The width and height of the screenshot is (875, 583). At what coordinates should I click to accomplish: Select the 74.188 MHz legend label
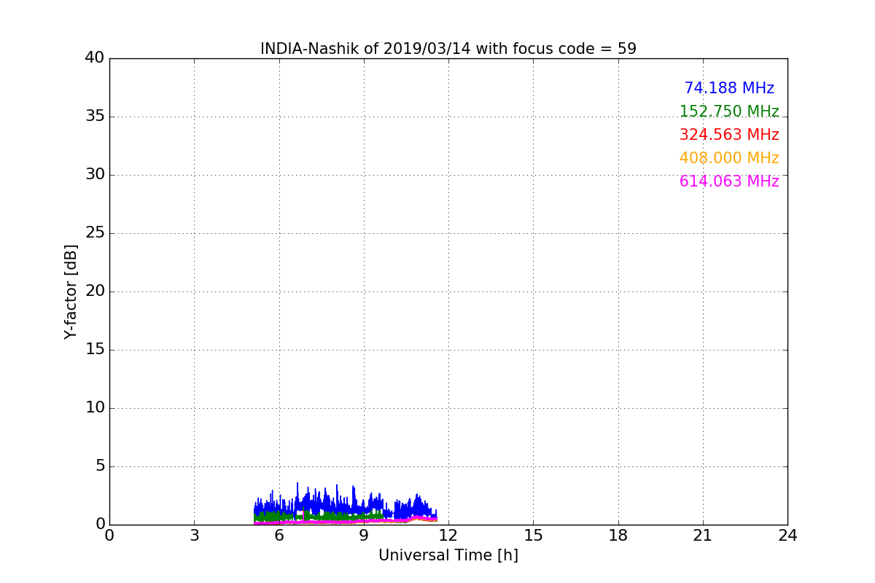coord(729,88)
